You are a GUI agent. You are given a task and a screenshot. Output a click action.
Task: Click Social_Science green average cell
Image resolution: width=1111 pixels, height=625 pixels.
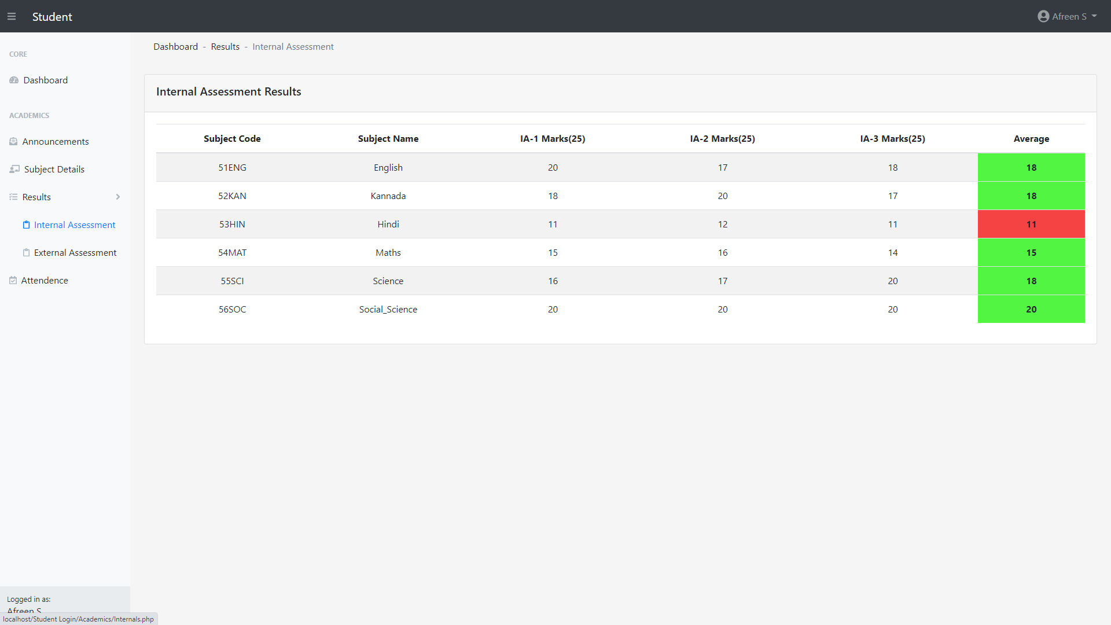1031,310
